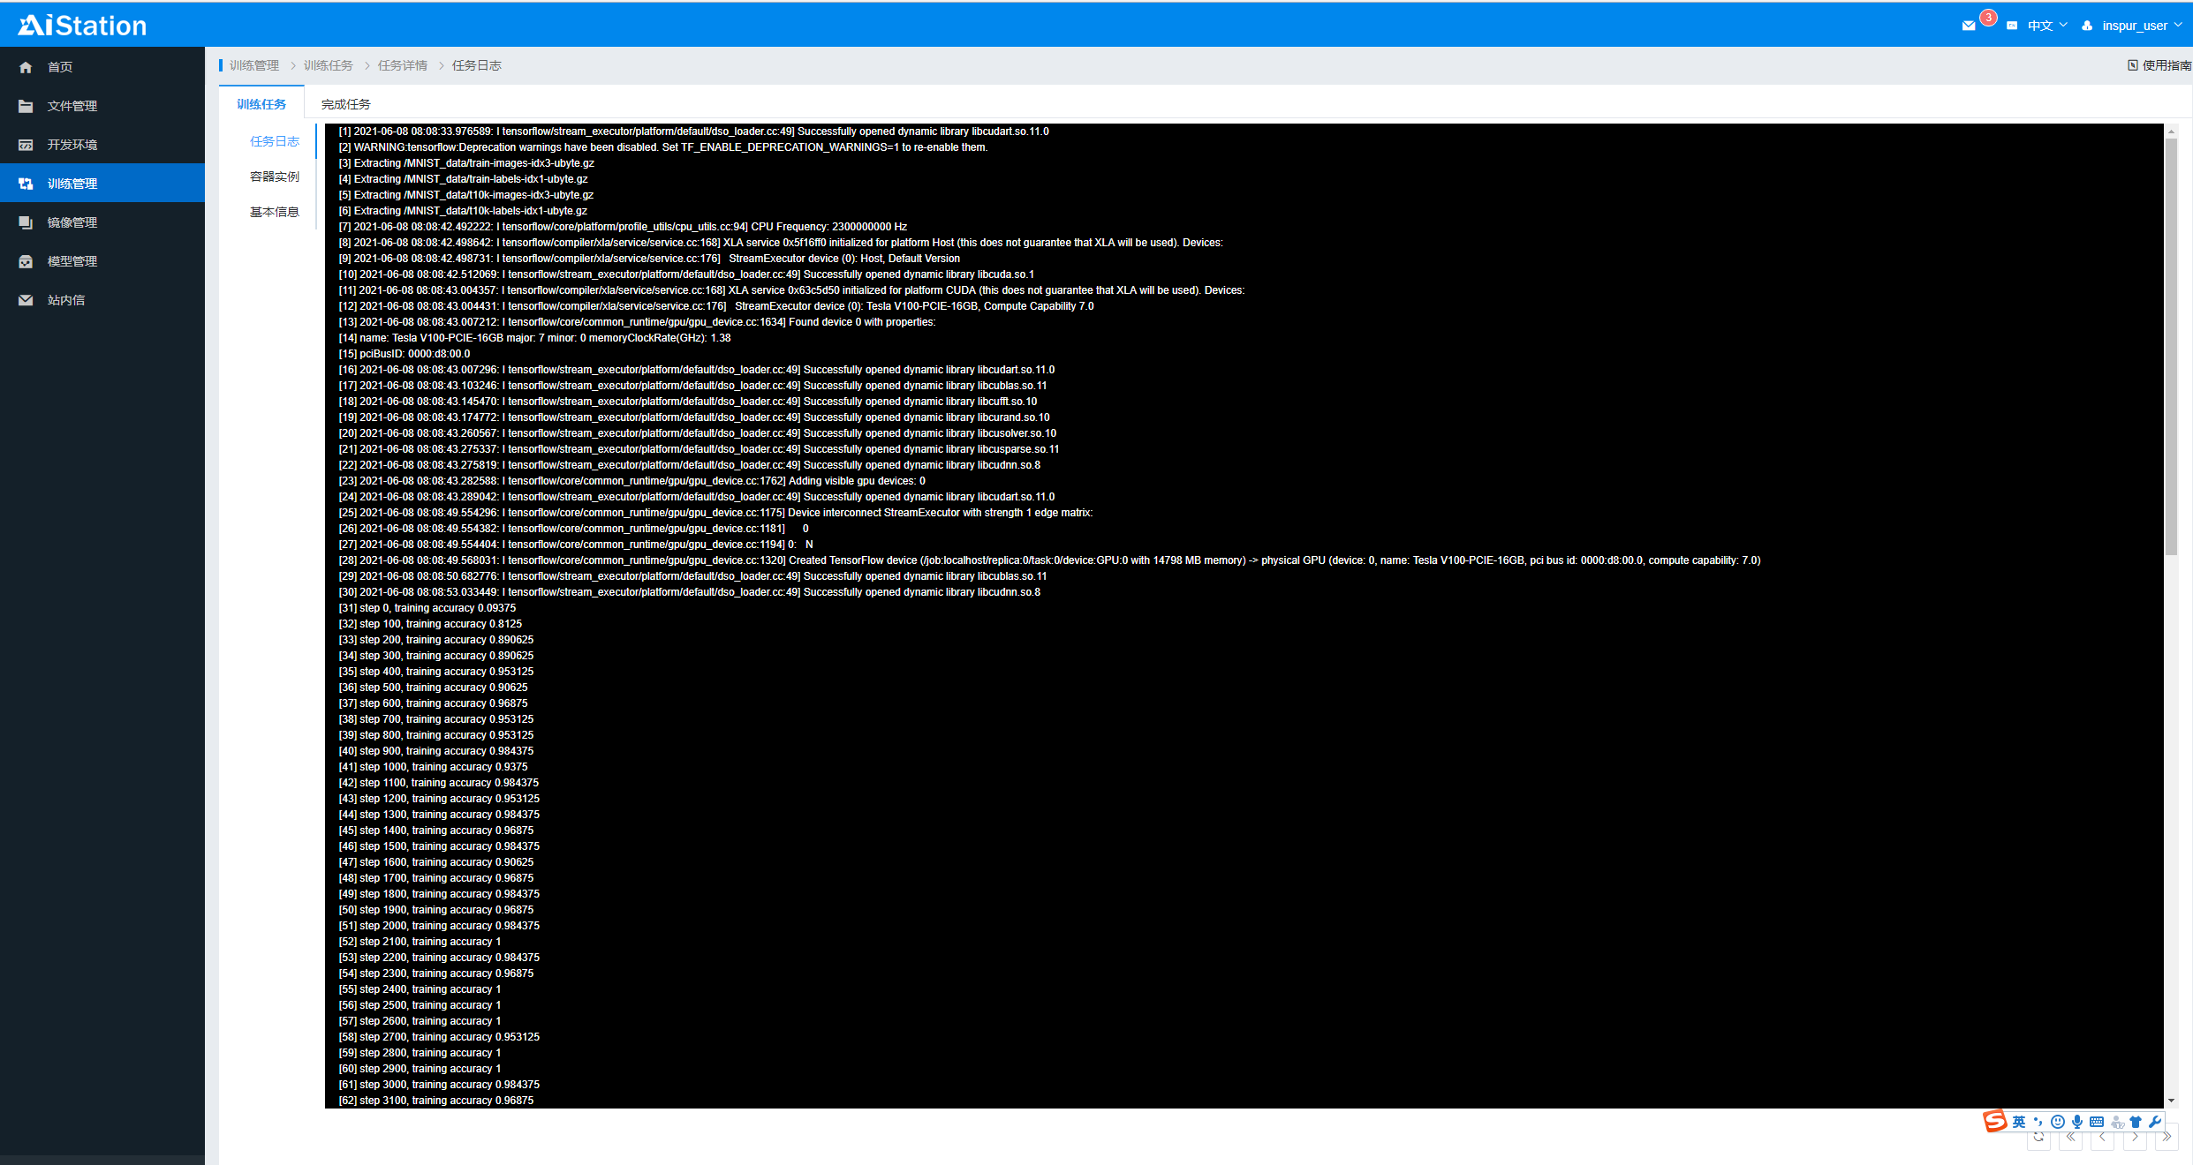Go to 首页 home in sidebar

pos(60,67)
